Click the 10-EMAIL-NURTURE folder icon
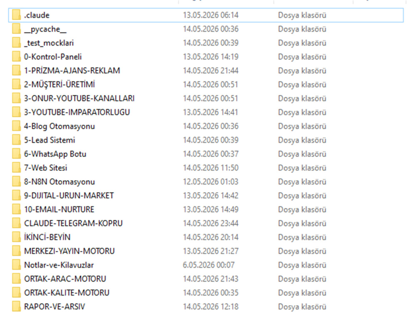Image resolution: width=416 pixels, height=312 pixels. (x=16, y=209)
